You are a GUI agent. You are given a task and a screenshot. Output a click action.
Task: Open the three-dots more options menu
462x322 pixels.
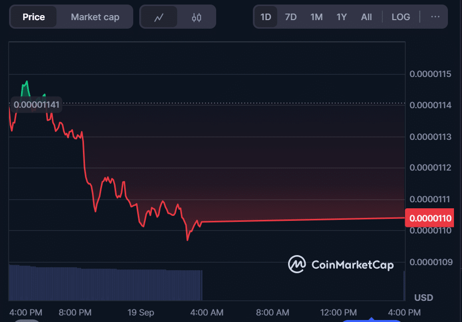(x=435, y=17)
